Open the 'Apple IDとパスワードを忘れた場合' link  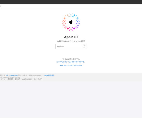click(x=71, y=65)
